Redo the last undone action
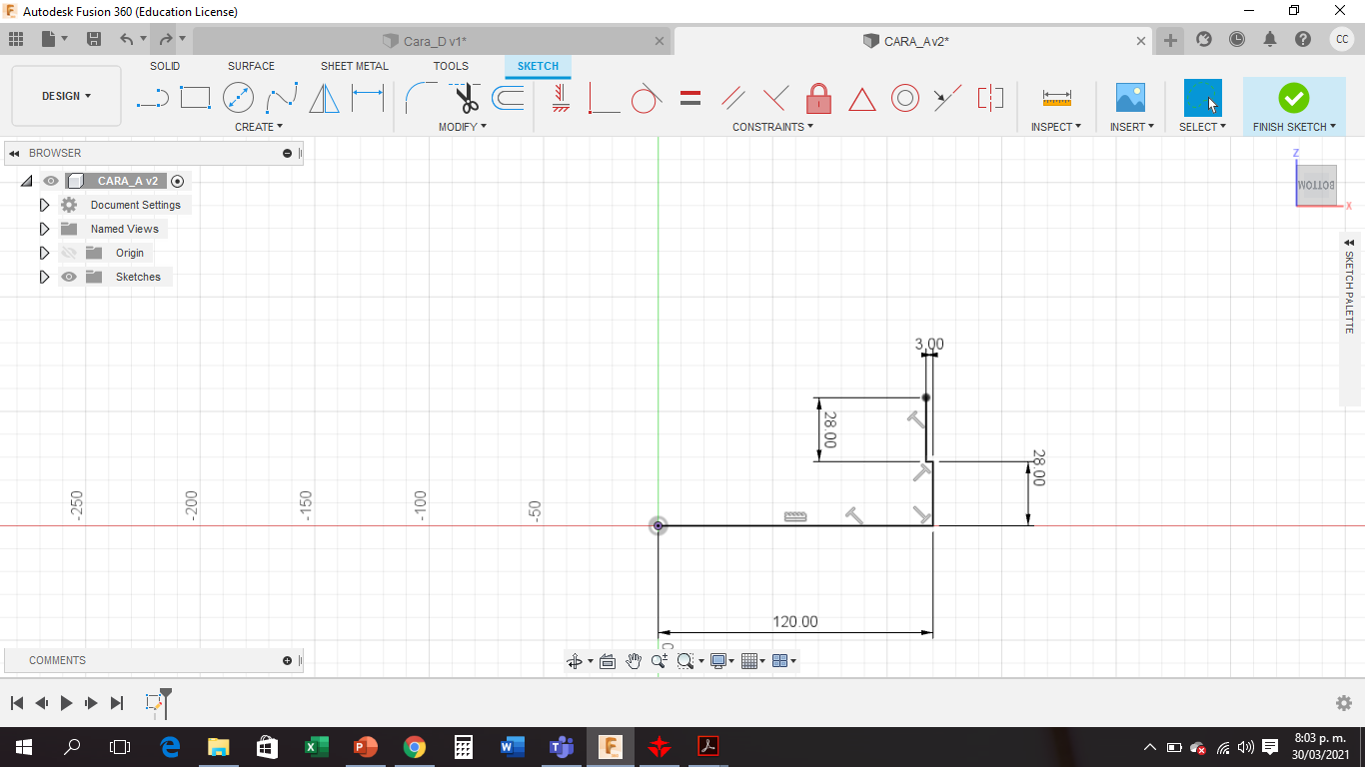The height and width of the screenshot is (767, 1365). [x=166, y=40]
